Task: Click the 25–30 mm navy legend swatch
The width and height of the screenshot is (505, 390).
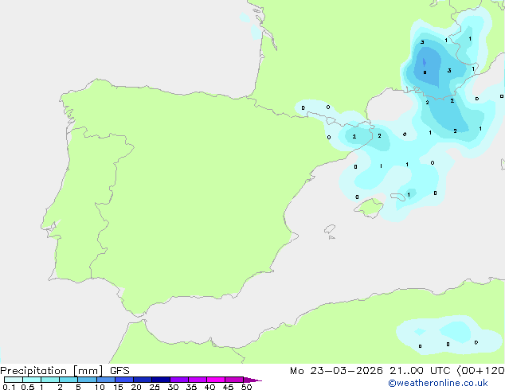Action: tap(161, 380)
